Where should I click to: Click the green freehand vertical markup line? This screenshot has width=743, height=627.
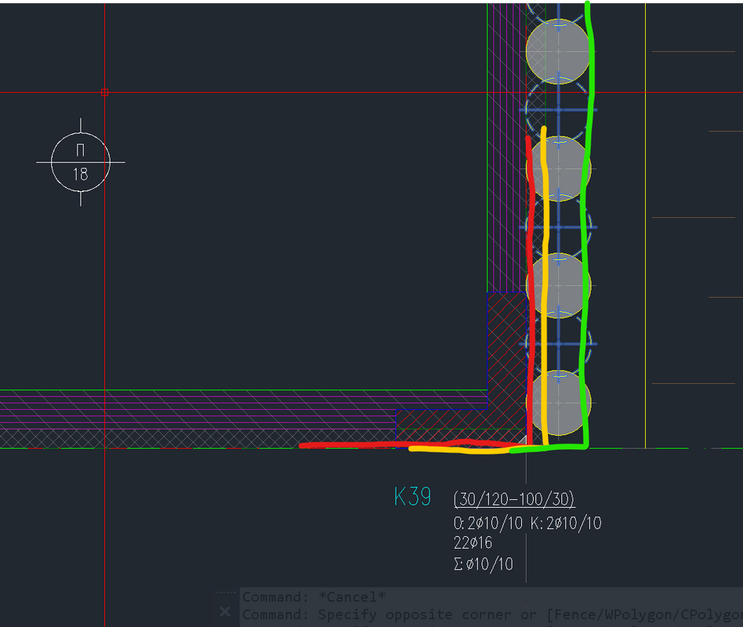tap(585, 235)
